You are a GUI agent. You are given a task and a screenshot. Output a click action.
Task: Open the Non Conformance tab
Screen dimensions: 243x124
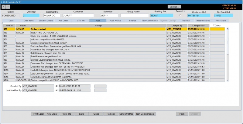click(x=150, y=21)
